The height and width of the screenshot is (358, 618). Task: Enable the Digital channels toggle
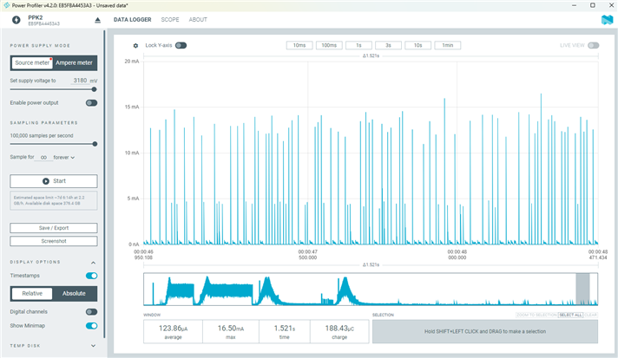coord(91,311)
